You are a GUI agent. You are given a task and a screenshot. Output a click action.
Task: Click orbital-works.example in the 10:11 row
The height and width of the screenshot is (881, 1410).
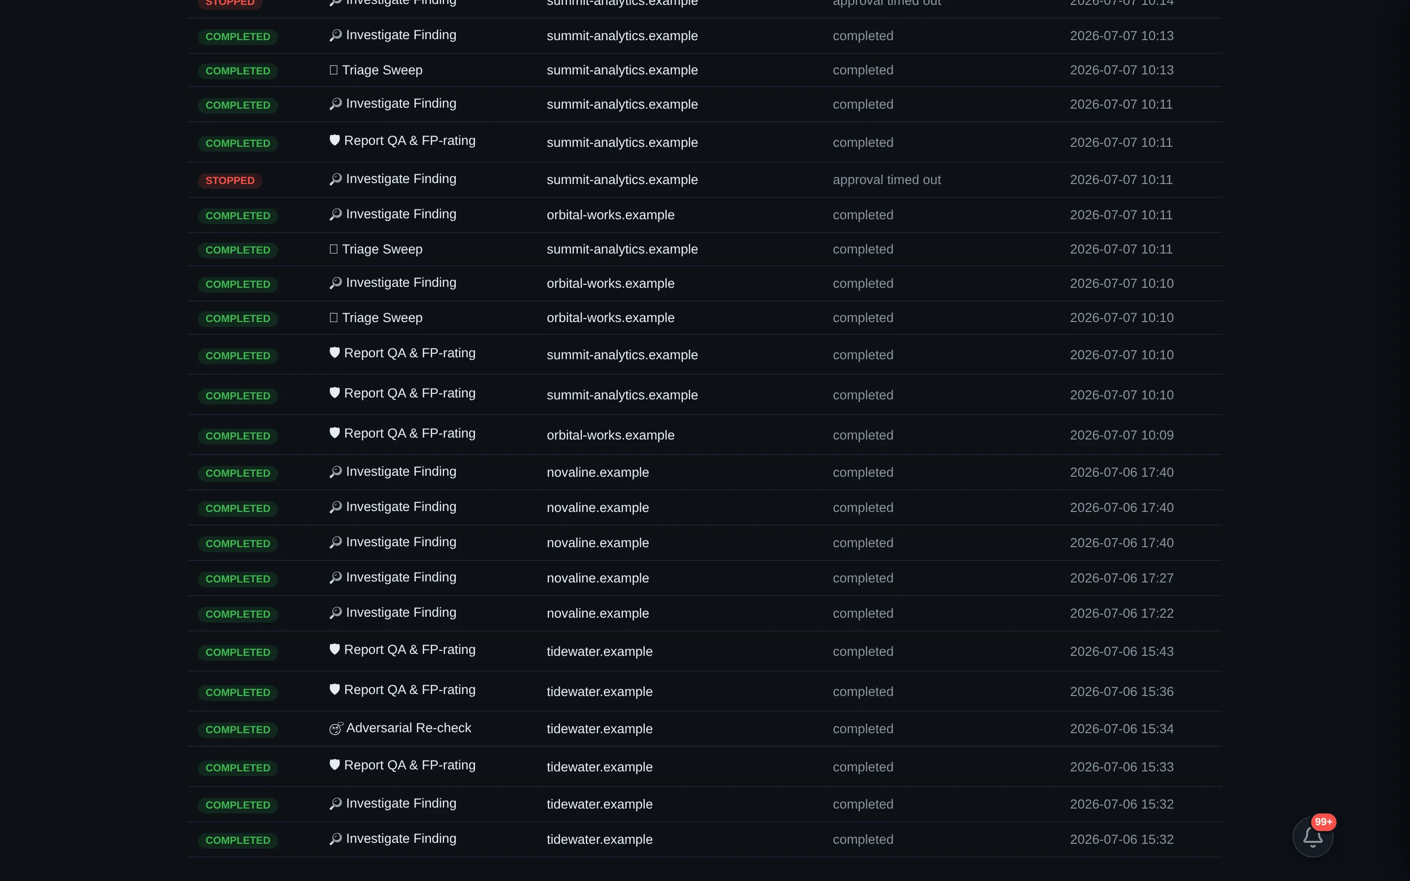611,214
